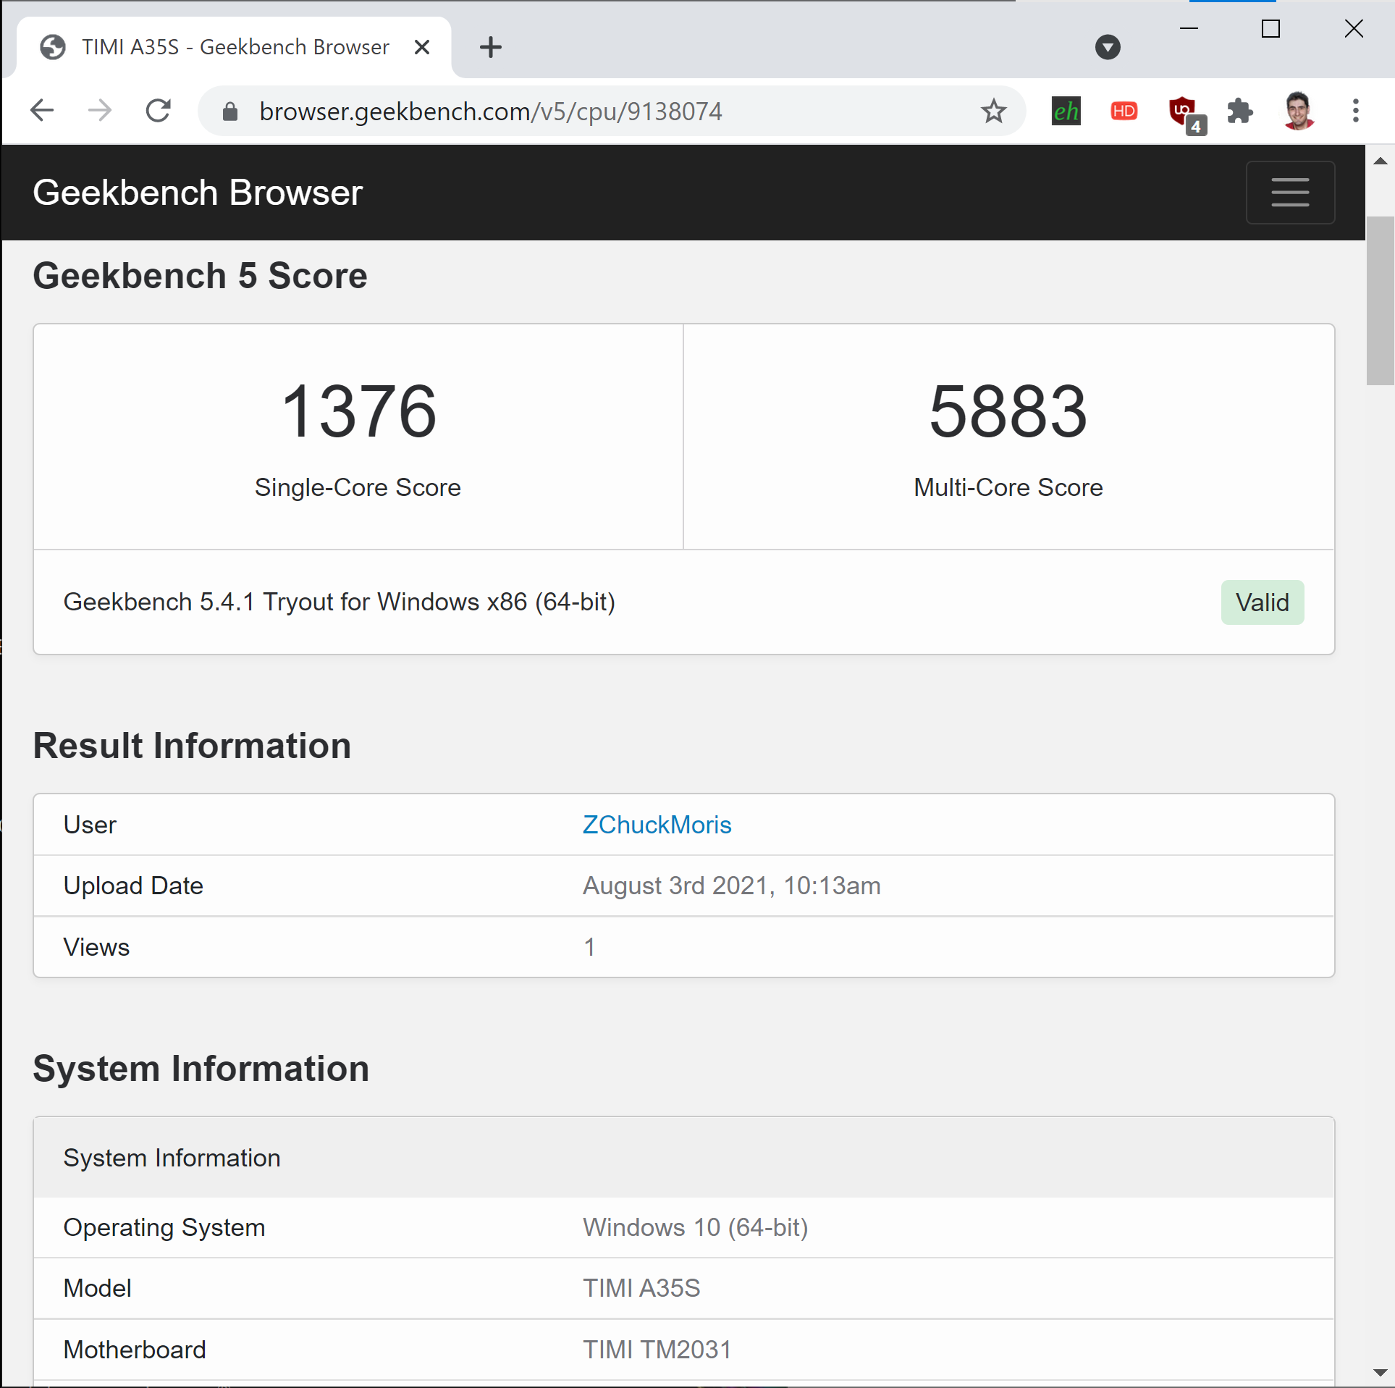
Task: Click the 'User' row label
Action: [x=90, y=825]
